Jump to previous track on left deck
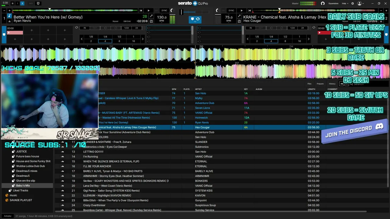The height and width of the screenshot is (219, 390). (x=141, y=11)
